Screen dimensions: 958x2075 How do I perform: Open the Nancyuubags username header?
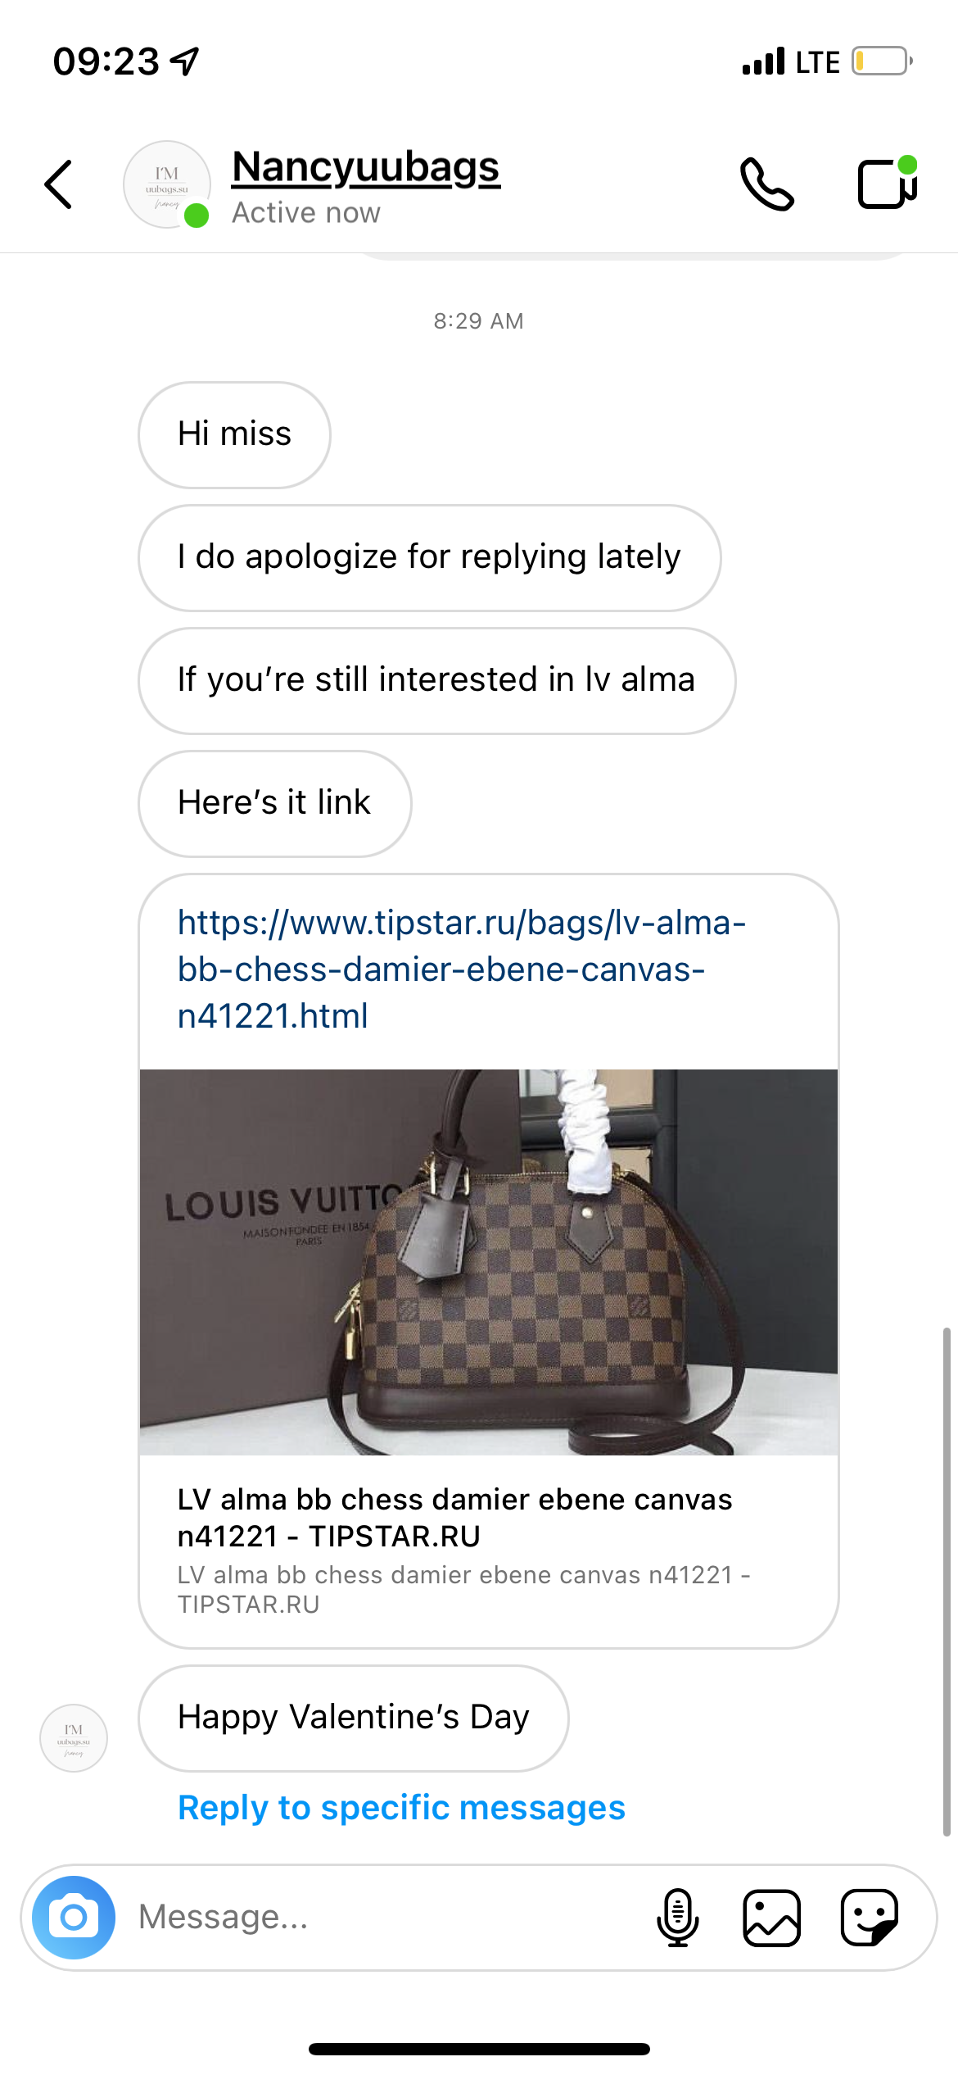(366, 167)
